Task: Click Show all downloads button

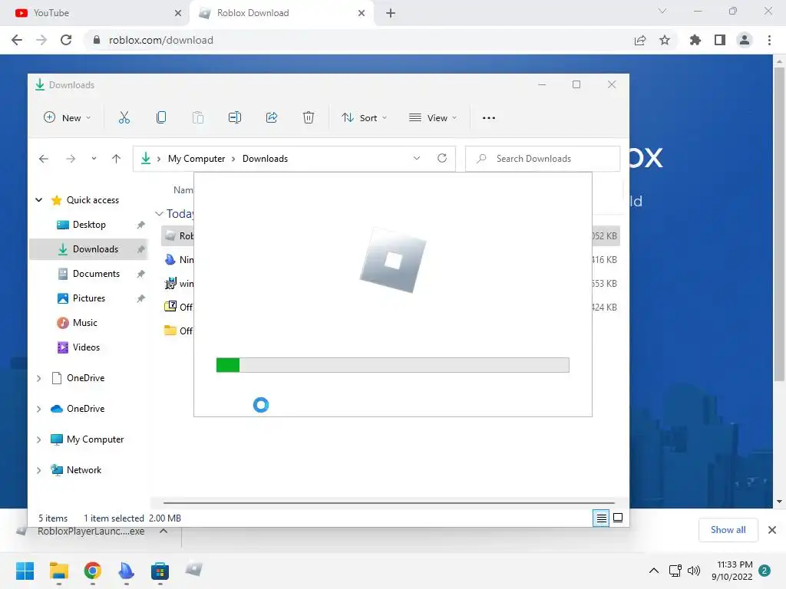Action: point(728,530)
